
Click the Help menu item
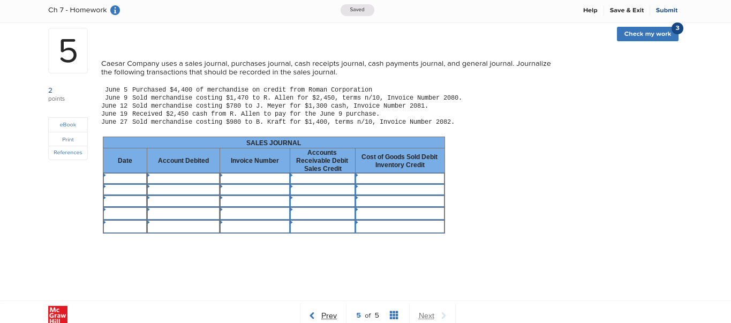[x=590, y=10]
